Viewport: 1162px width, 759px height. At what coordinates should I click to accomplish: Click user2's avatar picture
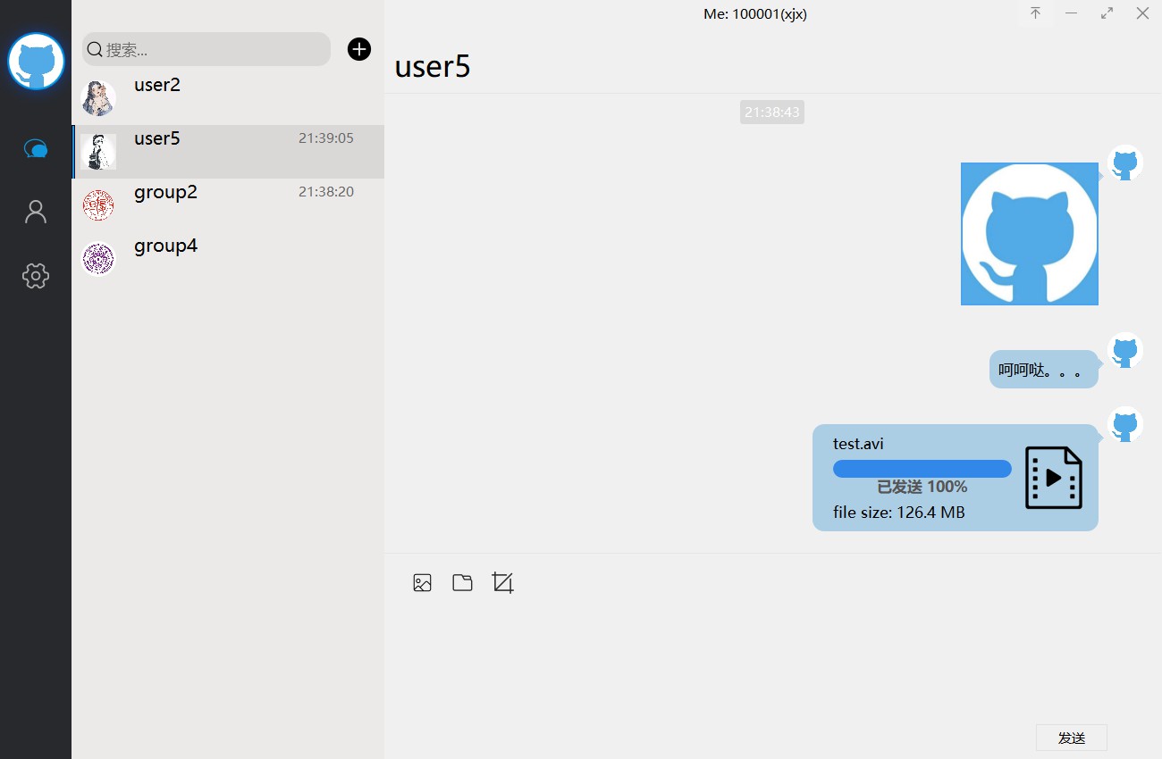point(98,98)
